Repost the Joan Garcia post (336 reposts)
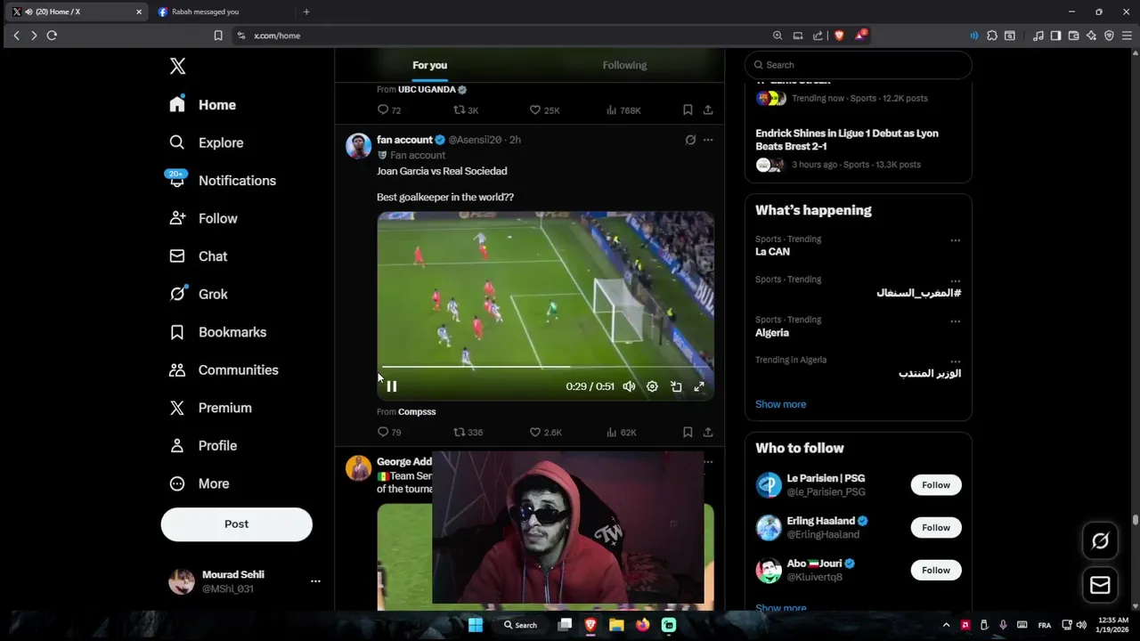 click(468, 432)
